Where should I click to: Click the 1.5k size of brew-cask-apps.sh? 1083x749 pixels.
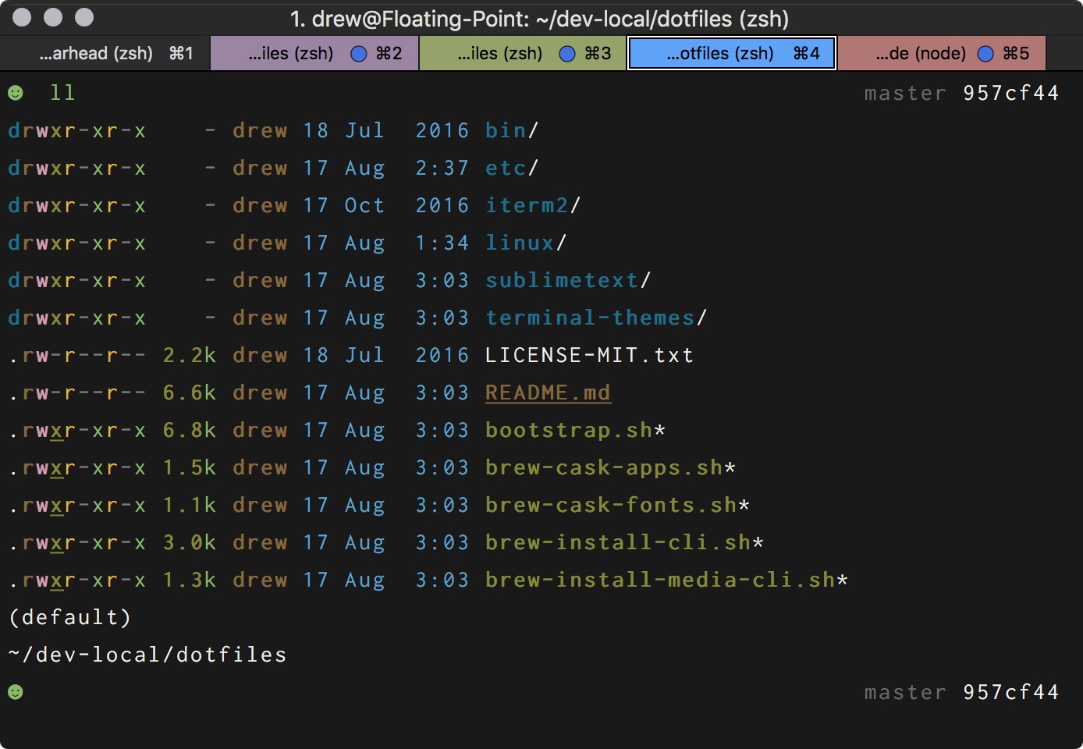pos(190,467)
